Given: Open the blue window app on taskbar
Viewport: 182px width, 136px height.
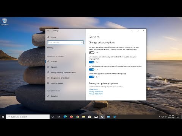Looking at the screenshot, I should point(108,117).
